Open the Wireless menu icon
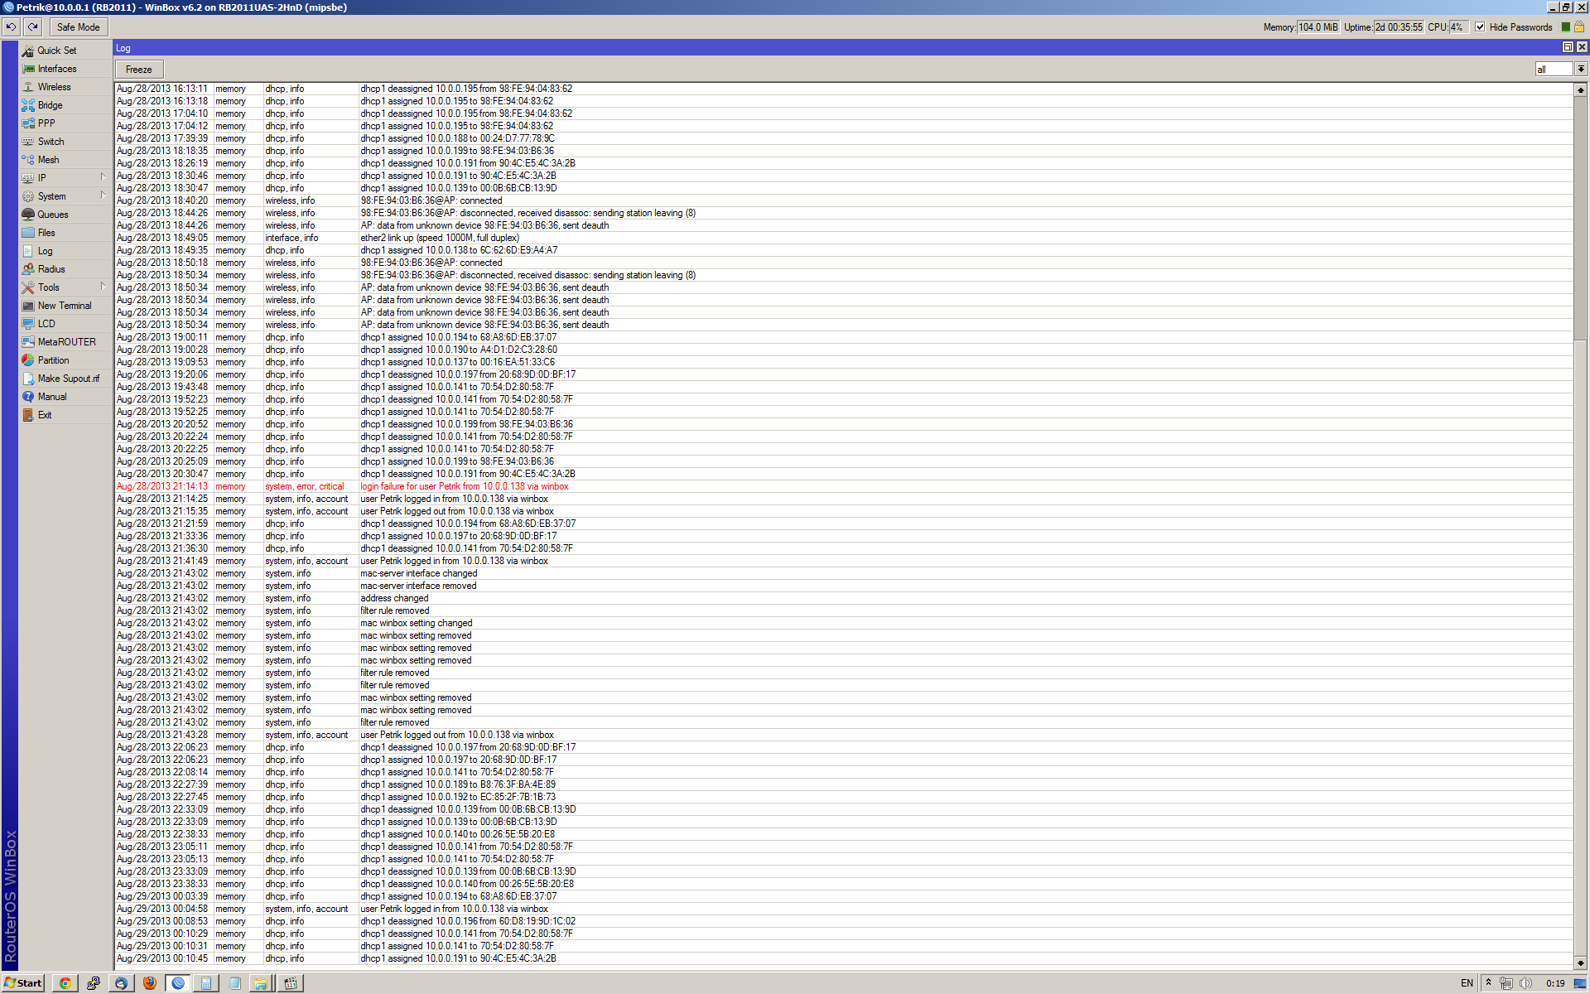The height and width of the screenshot is (994, 1590). (28, 87)
